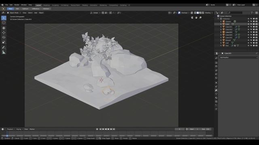Select the Solid viewport shading icon
Screen dimensions: 259x145
click(x=198, y=12)
